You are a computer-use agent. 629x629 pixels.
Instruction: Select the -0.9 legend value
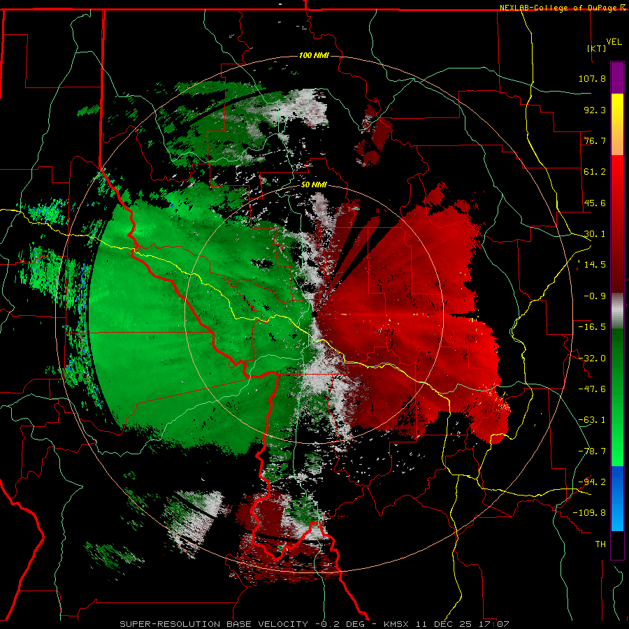[595, 296]
